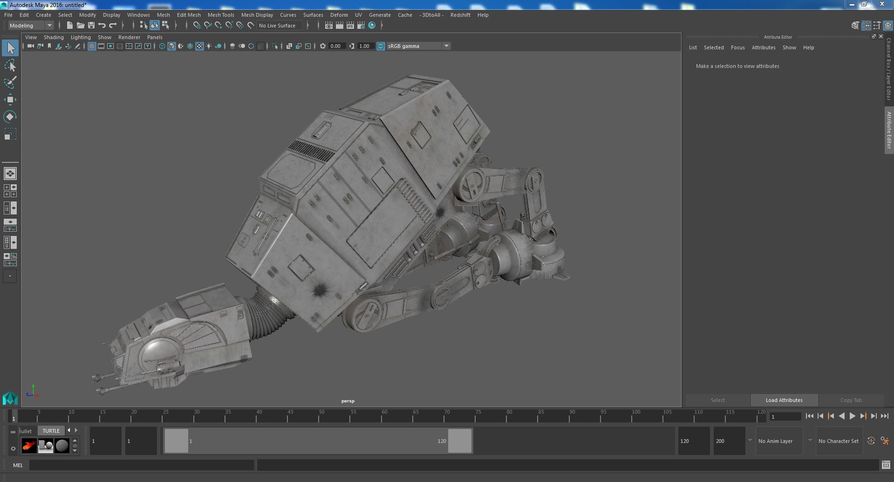Click the select camera panel icon
The height and width of the screenshot is (482, 894).
click(x=31, y=46)
